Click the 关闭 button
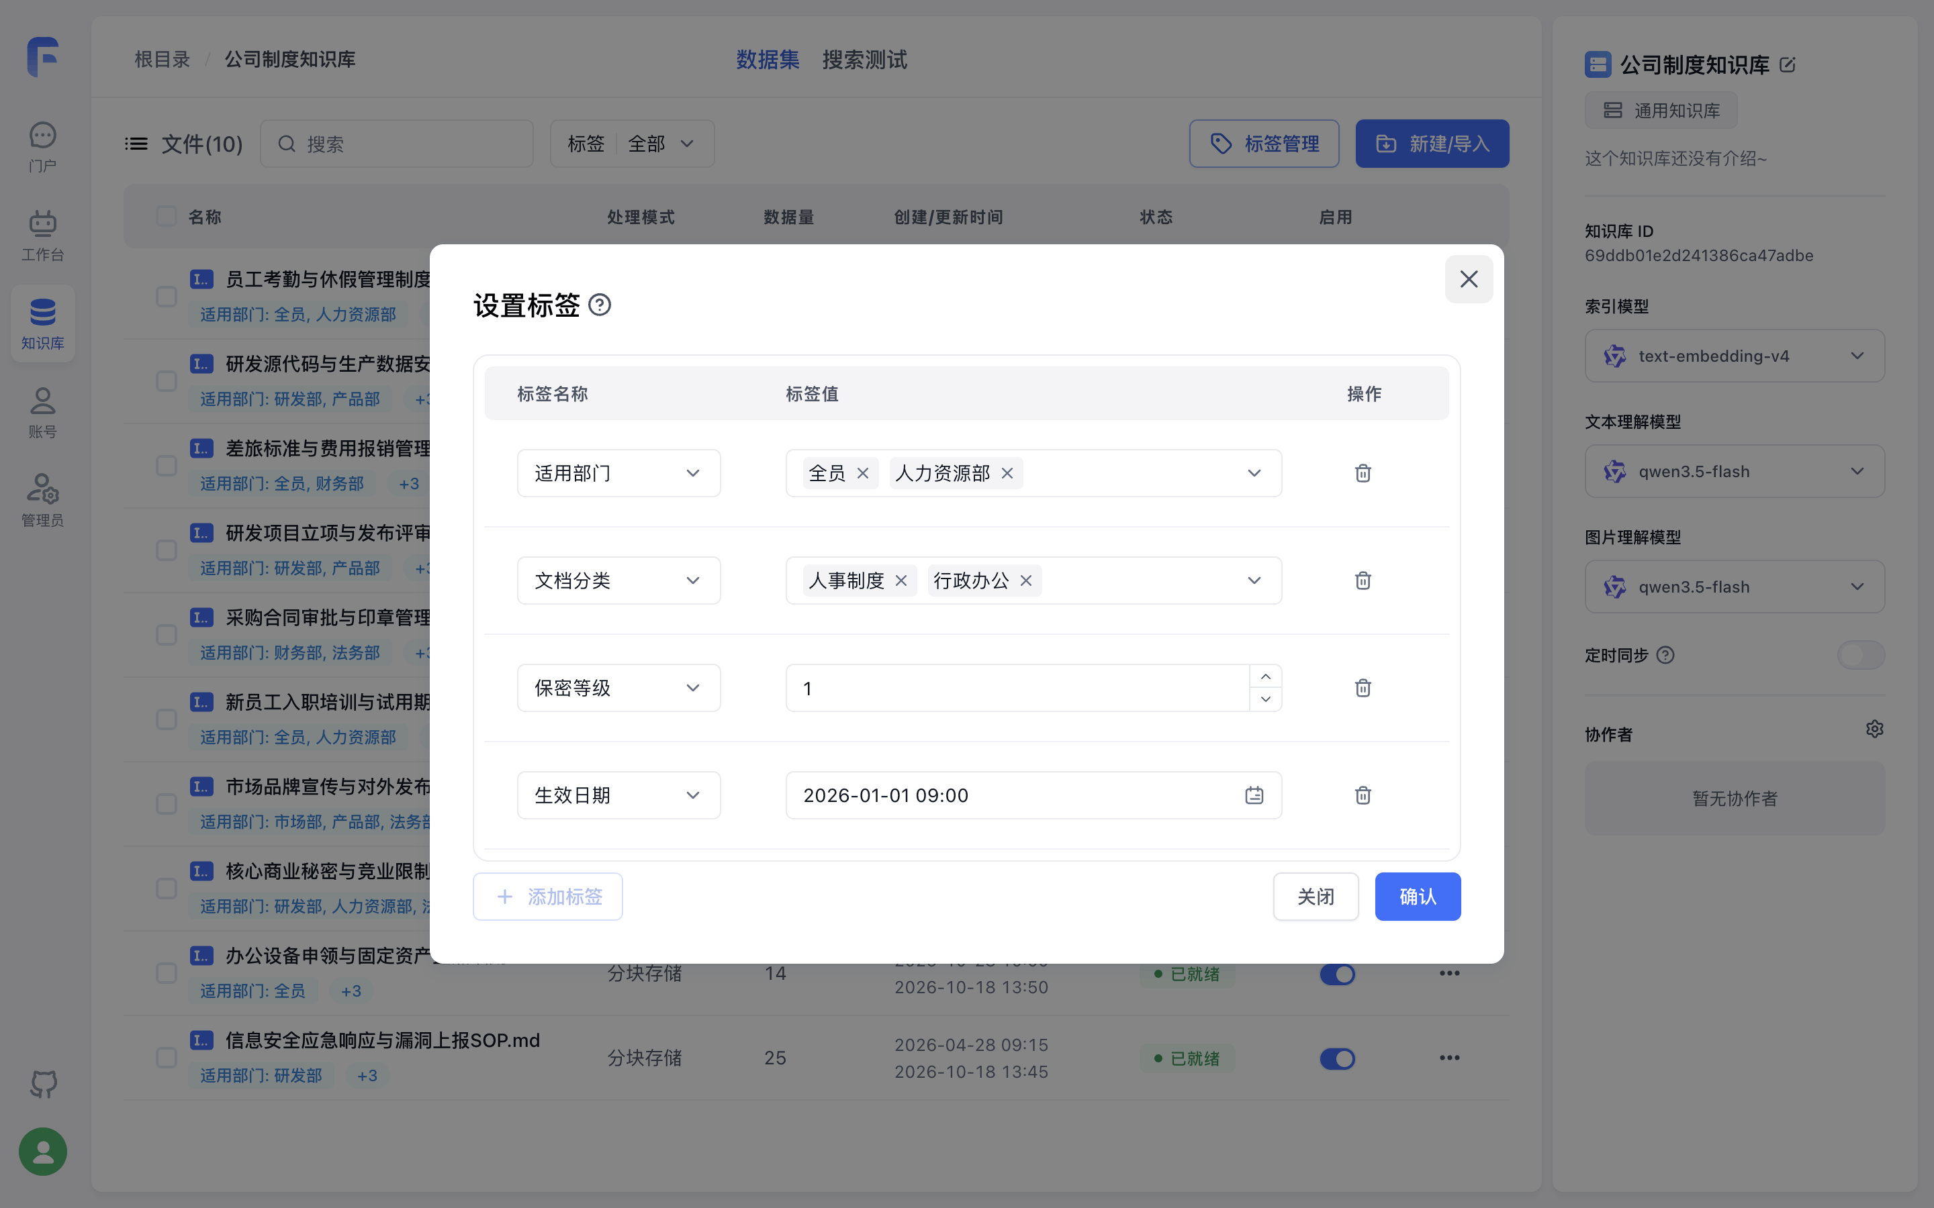 coord(1316,897)
